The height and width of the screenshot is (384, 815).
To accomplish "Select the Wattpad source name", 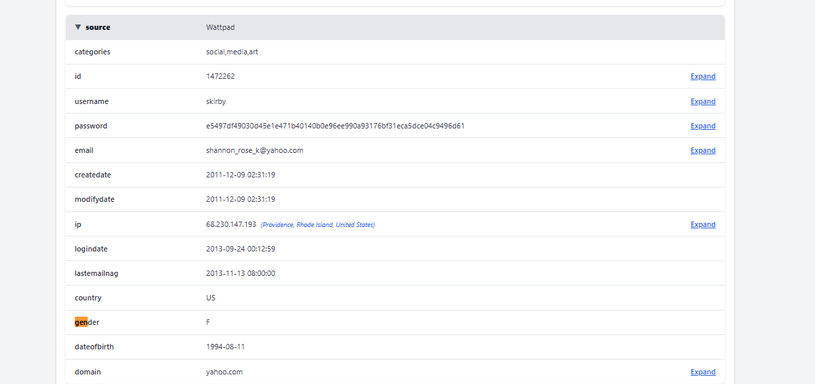I will (x=220, y=27).
